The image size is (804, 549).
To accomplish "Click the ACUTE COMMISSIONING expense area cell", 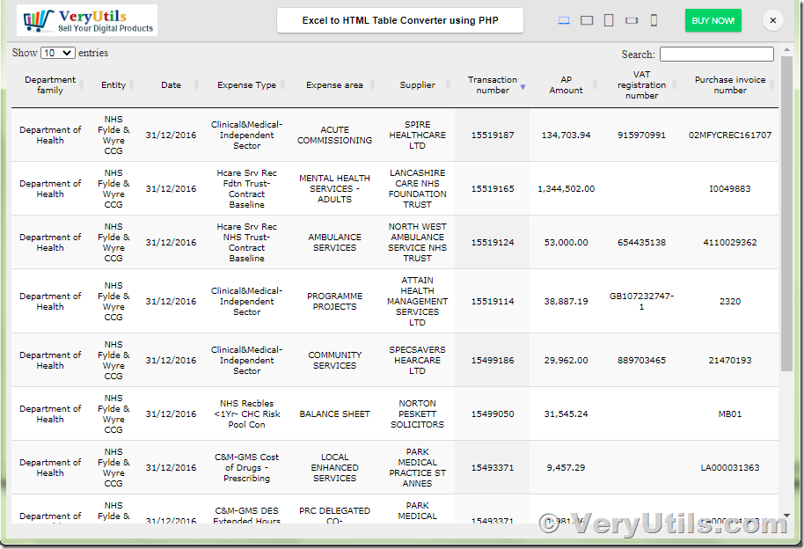I will click(334, 135).
